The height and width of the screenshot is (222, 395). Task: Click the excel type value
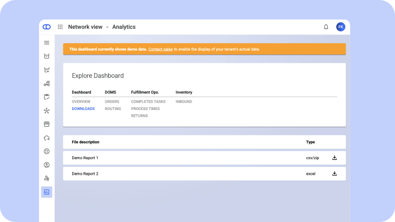(x=311, y=174)
